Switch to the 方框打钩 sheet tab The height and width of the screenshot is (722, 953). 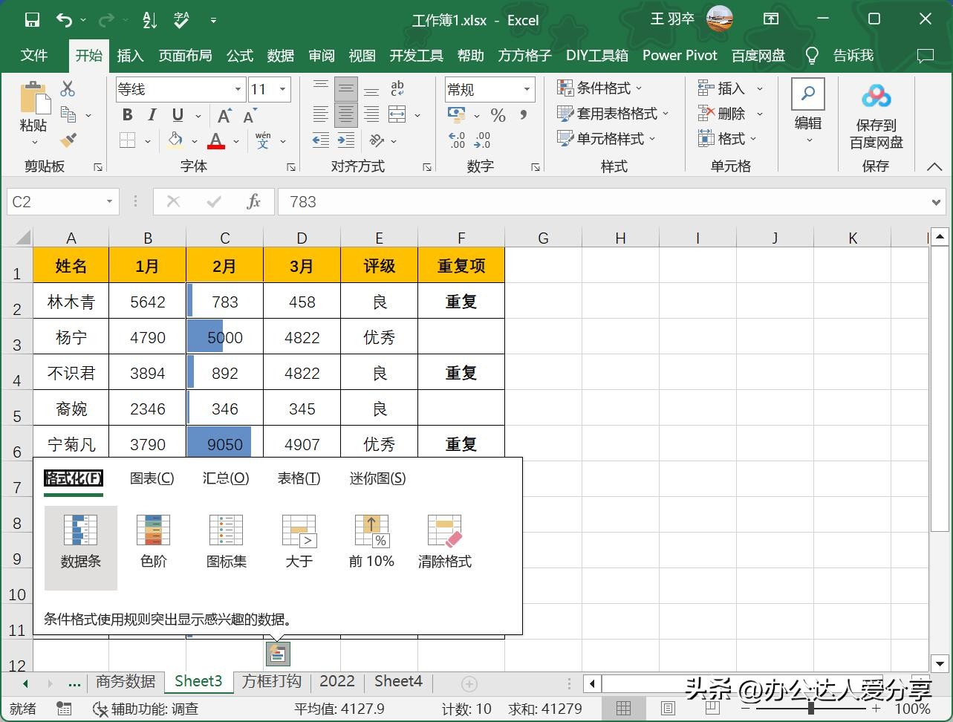tap(270, 681)
